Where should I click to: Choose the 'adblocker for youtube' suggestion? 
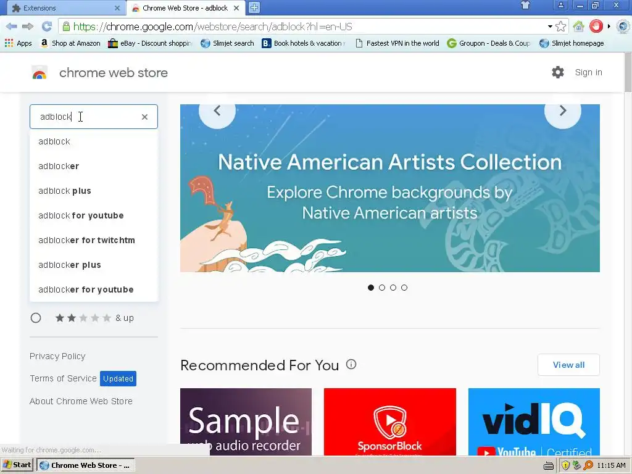tap(94, 289)
